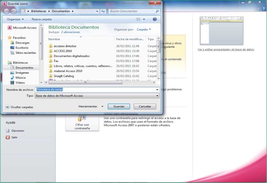The width and height of the screenshot is (267, 183).
Task: Open the Organizar menu
Action: coord(15,19)
